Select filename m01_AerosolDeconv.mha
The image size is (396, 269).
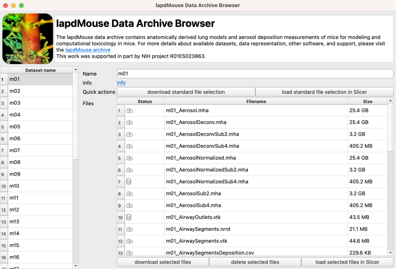(x=256, y=122)
